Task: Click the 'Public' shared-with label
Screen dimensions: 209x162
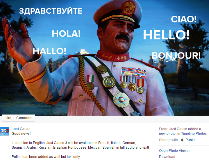Action: pos(190,140)
